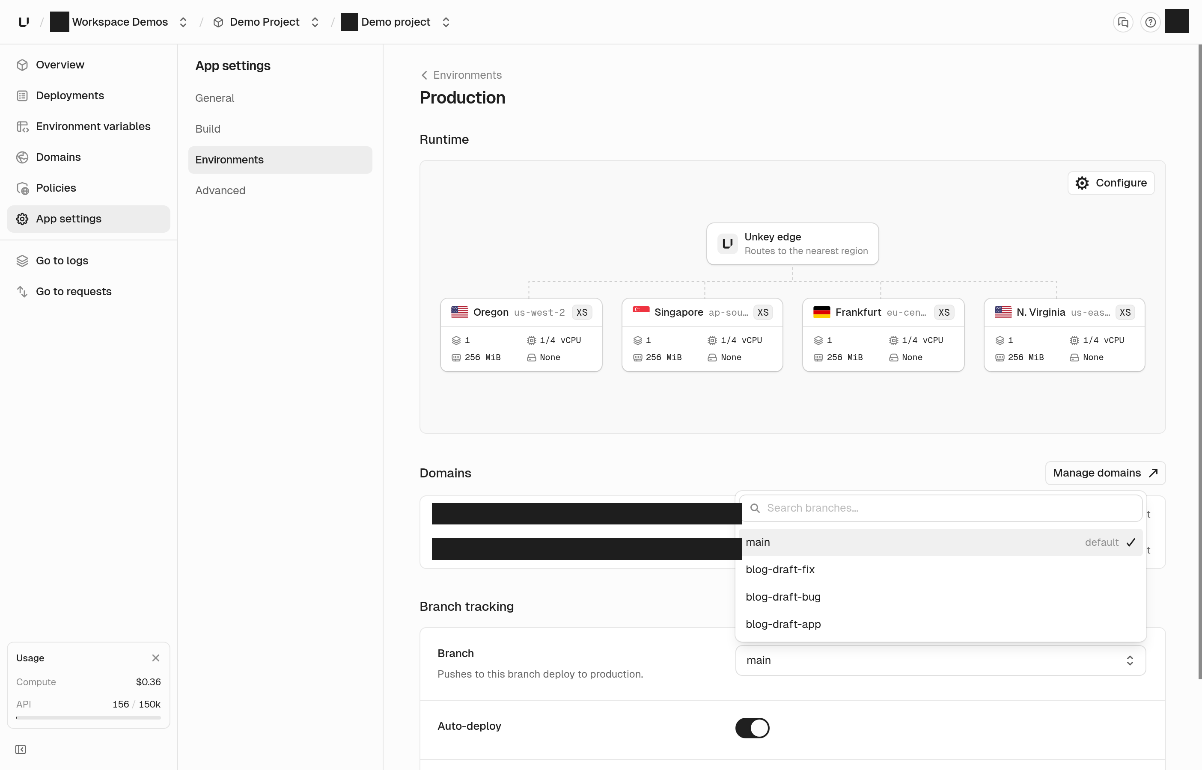The image size is (1202, 770).
Task: Expand the Workspace Demos switcher
Action: click(183, 22)
